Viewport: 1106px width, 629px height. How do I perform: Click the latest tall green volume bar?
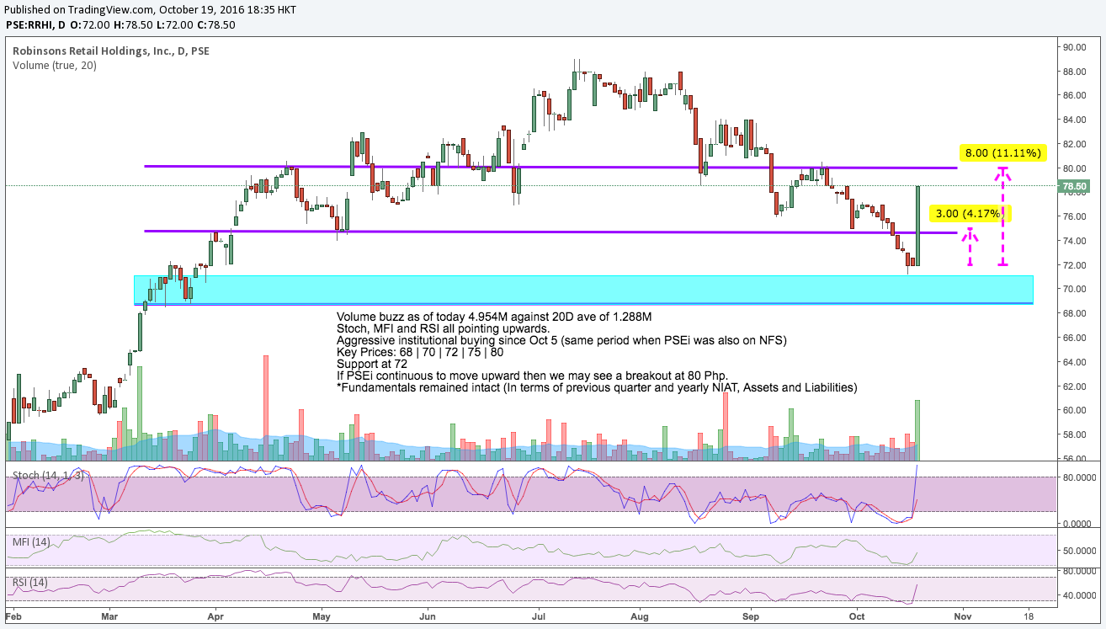[x=917, y=429]
